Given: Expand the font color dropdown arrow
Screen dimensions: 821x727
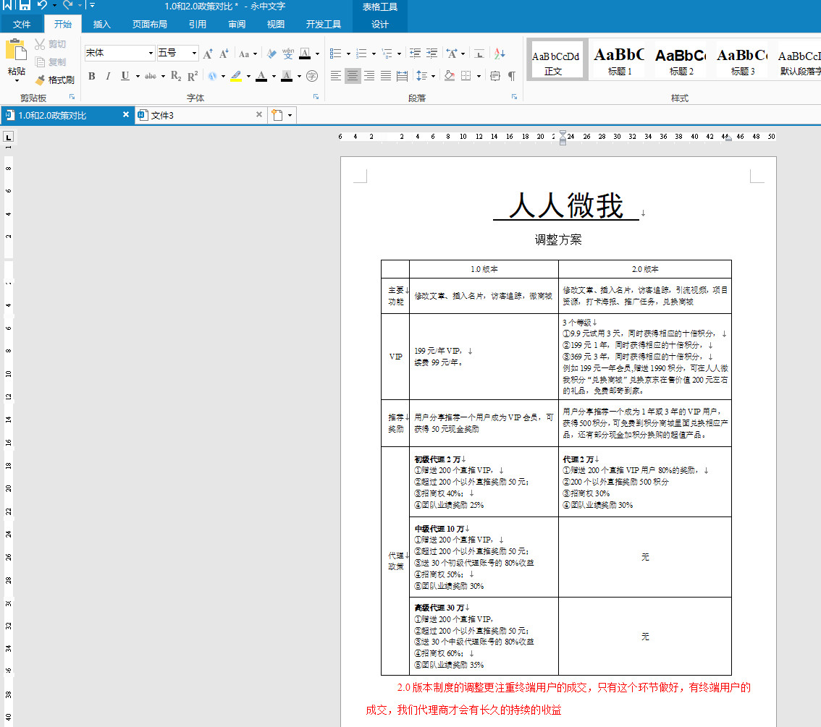Looking at the screenshot, I should point(274,77).
